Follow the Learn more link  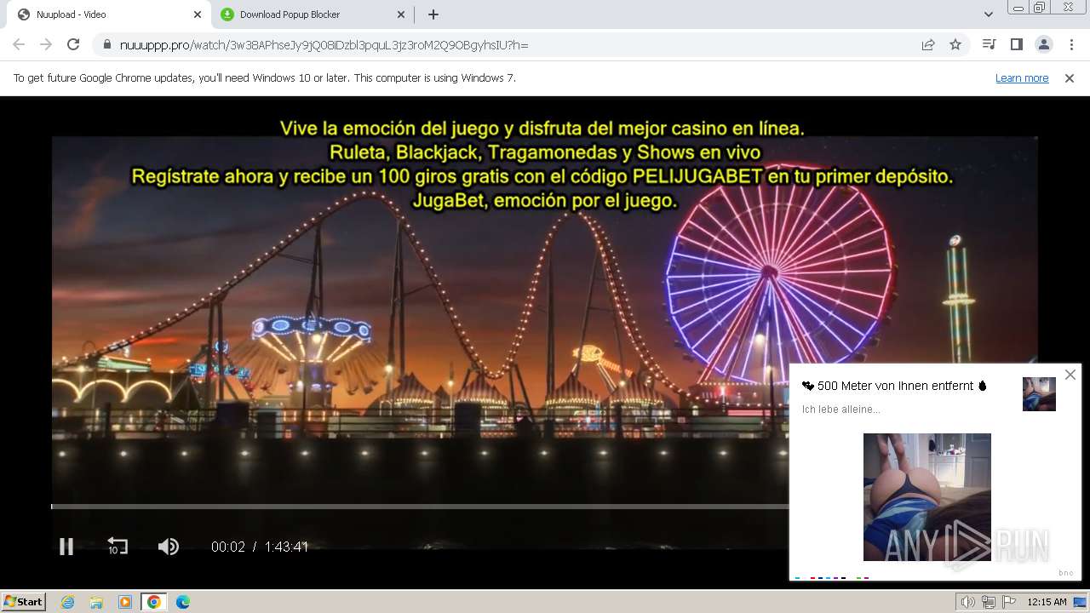tap(1022, 77)
